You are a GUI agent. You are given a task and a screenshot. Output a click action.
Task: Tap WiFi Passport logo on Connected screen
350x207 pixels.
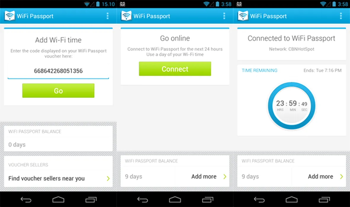[x=243, y=16]
